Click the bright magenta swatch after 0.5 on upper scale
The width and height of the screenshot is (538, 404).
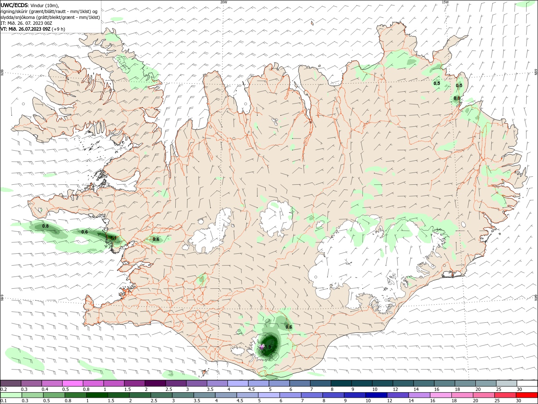[x=72, y=383]
